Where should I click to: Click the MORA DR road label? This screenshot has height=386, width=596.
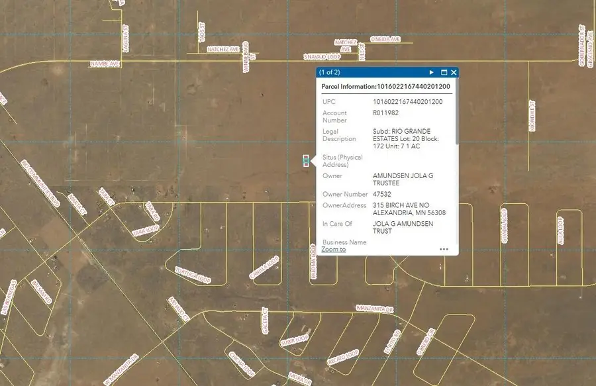[x=300, y=378]
